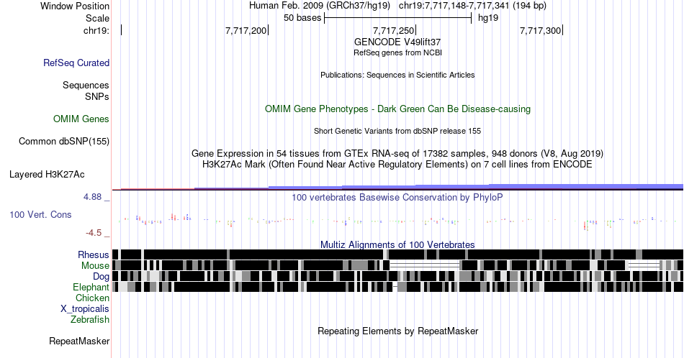Image resolution: width=684 pixels, height=358 pixels.
Task: Click the Layered H3K27Ac track label
Action: tap(47, 174)
